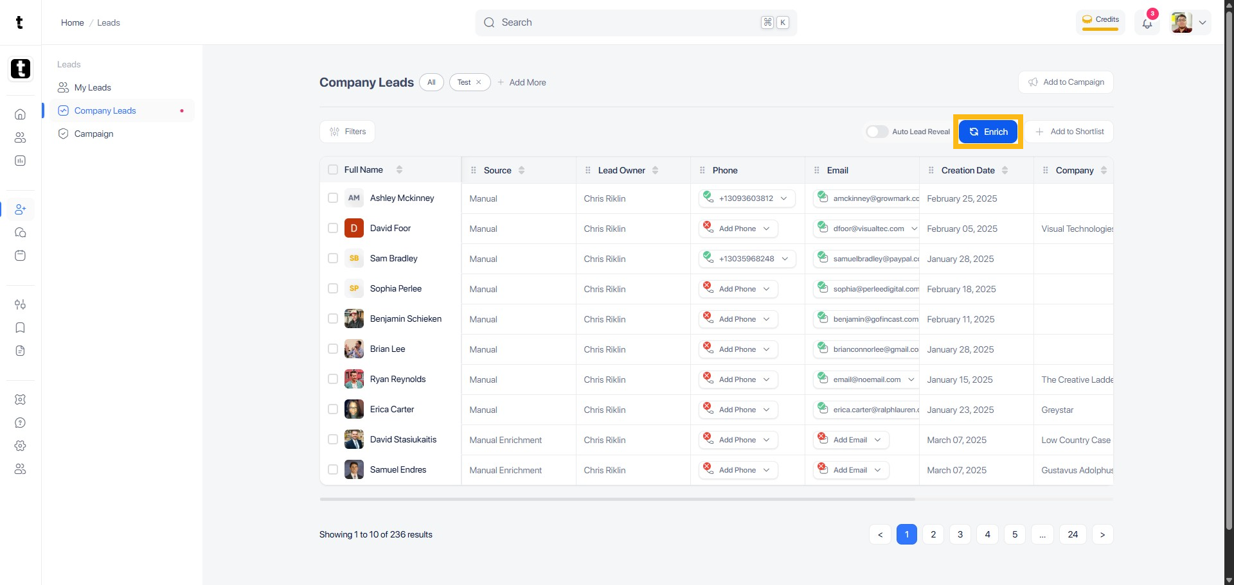Open the Credits button
The image size is (1234, 585).
pos(1100,21)
